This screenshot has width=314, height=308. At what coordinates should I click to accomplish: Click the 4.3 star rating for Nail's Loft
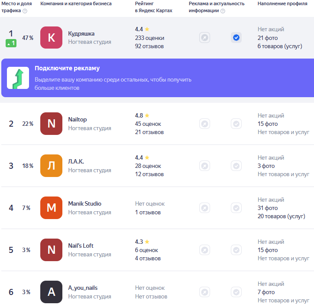coord(142,242)
